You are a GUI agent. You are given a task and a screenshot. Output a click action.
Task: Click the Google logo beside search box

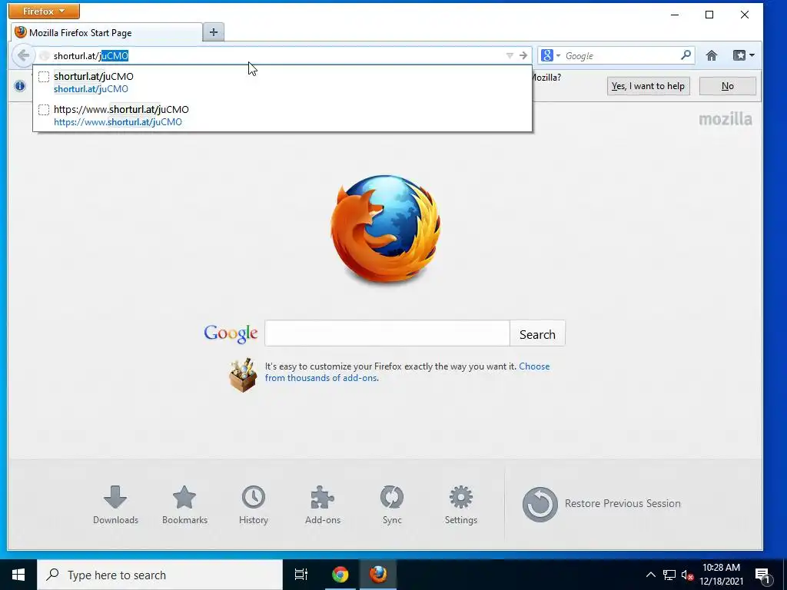coord(231,333)
